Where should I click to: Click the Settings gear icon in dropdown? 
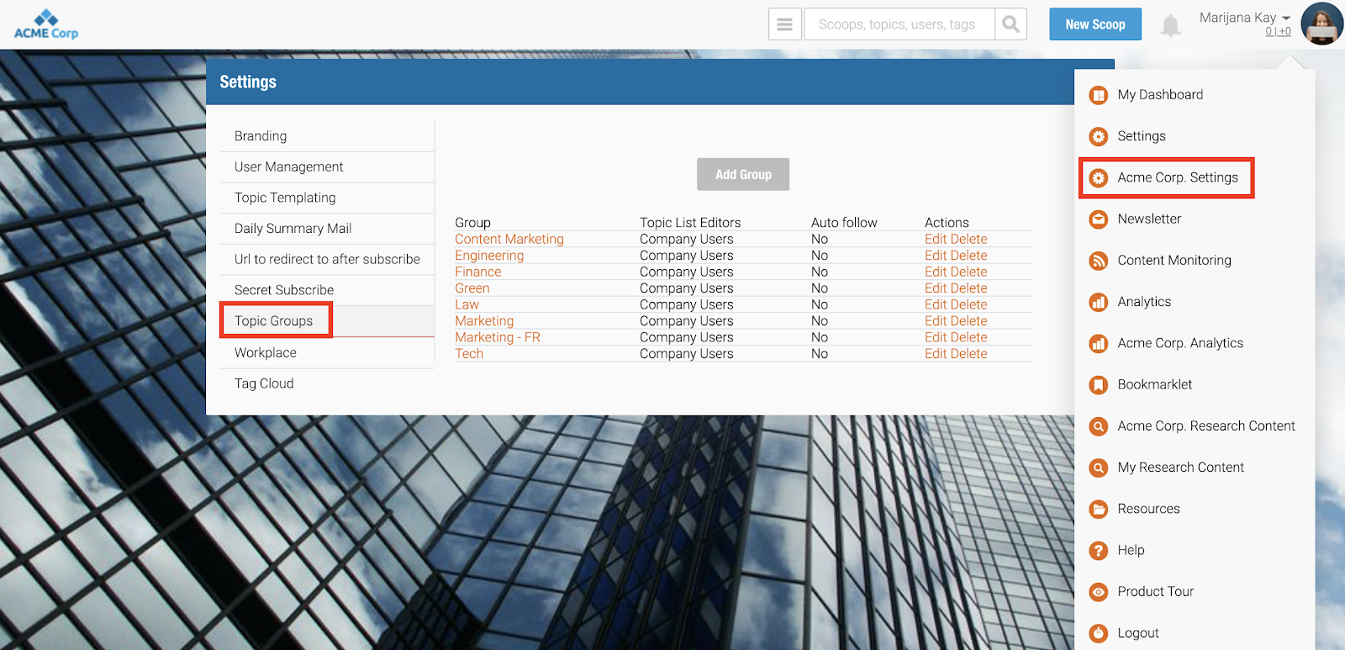(x=1098, y=136)
